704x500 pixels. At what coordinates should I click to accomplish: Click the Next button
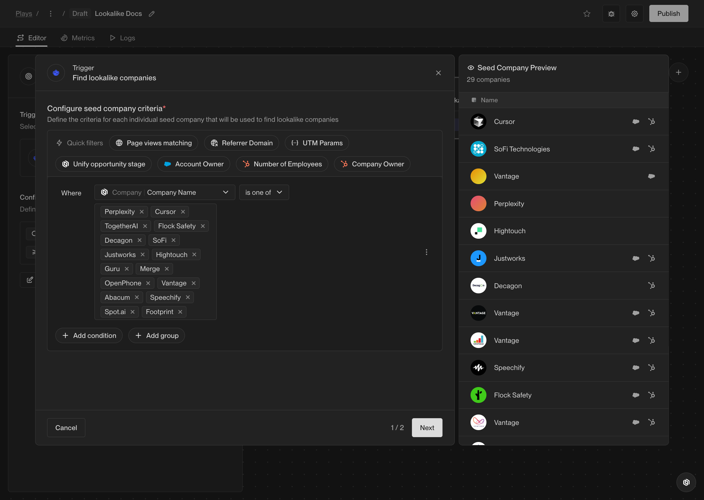click(x=427, y=428)
